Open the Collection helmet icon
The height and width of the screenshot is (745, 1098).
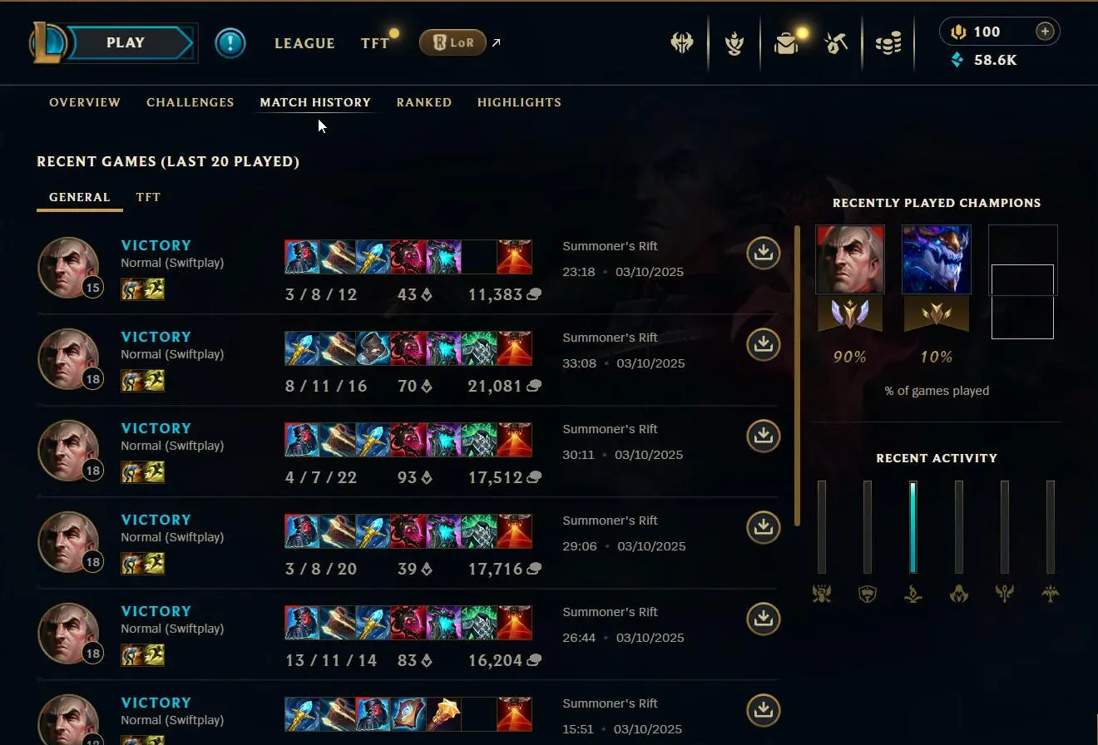click(682, 43)
